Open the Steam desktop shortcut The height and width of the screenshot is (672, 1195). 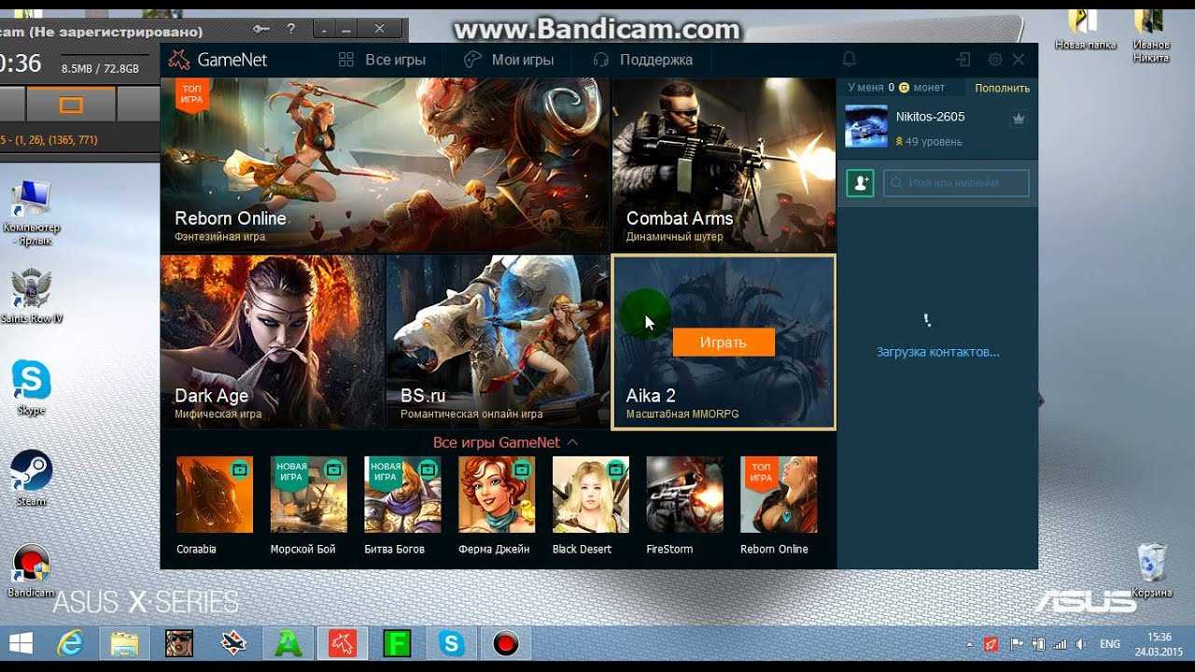pyautogui.click(x=31, y=479)
